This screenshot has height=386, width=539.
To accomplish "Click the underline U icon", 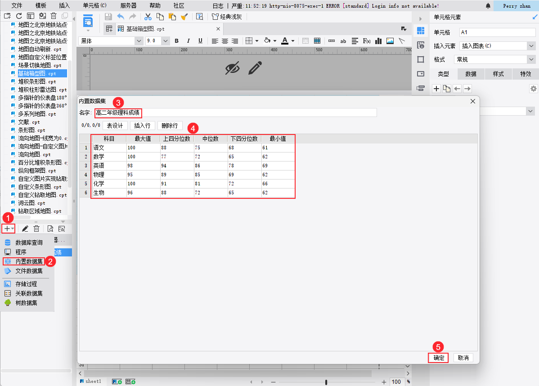I will 200,41.
